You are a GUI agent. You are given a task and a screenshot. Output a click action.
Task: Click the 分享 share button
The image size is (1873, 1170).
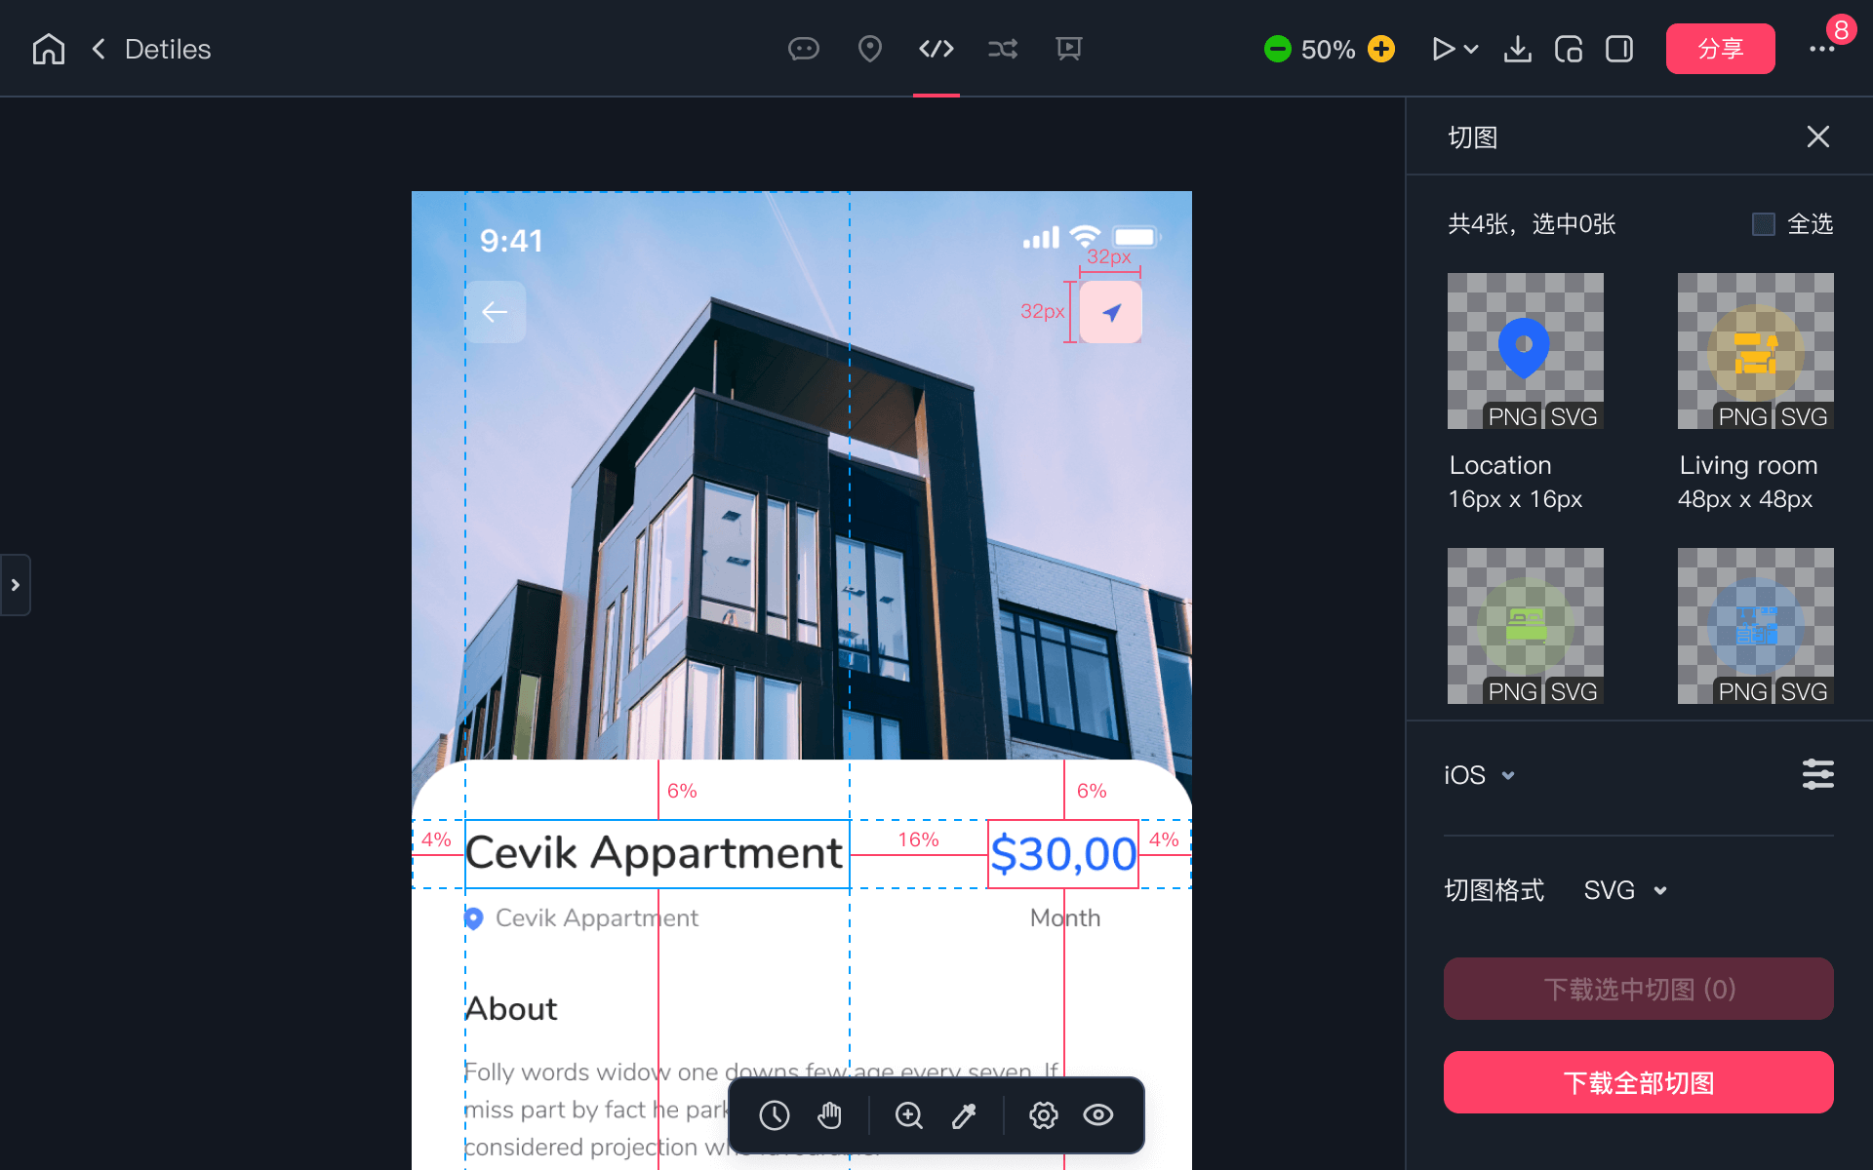(x=1721, y=49)
